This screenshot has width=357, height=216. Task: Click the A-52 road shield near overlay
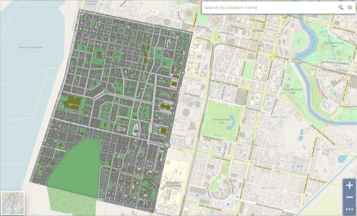(174, 148)
